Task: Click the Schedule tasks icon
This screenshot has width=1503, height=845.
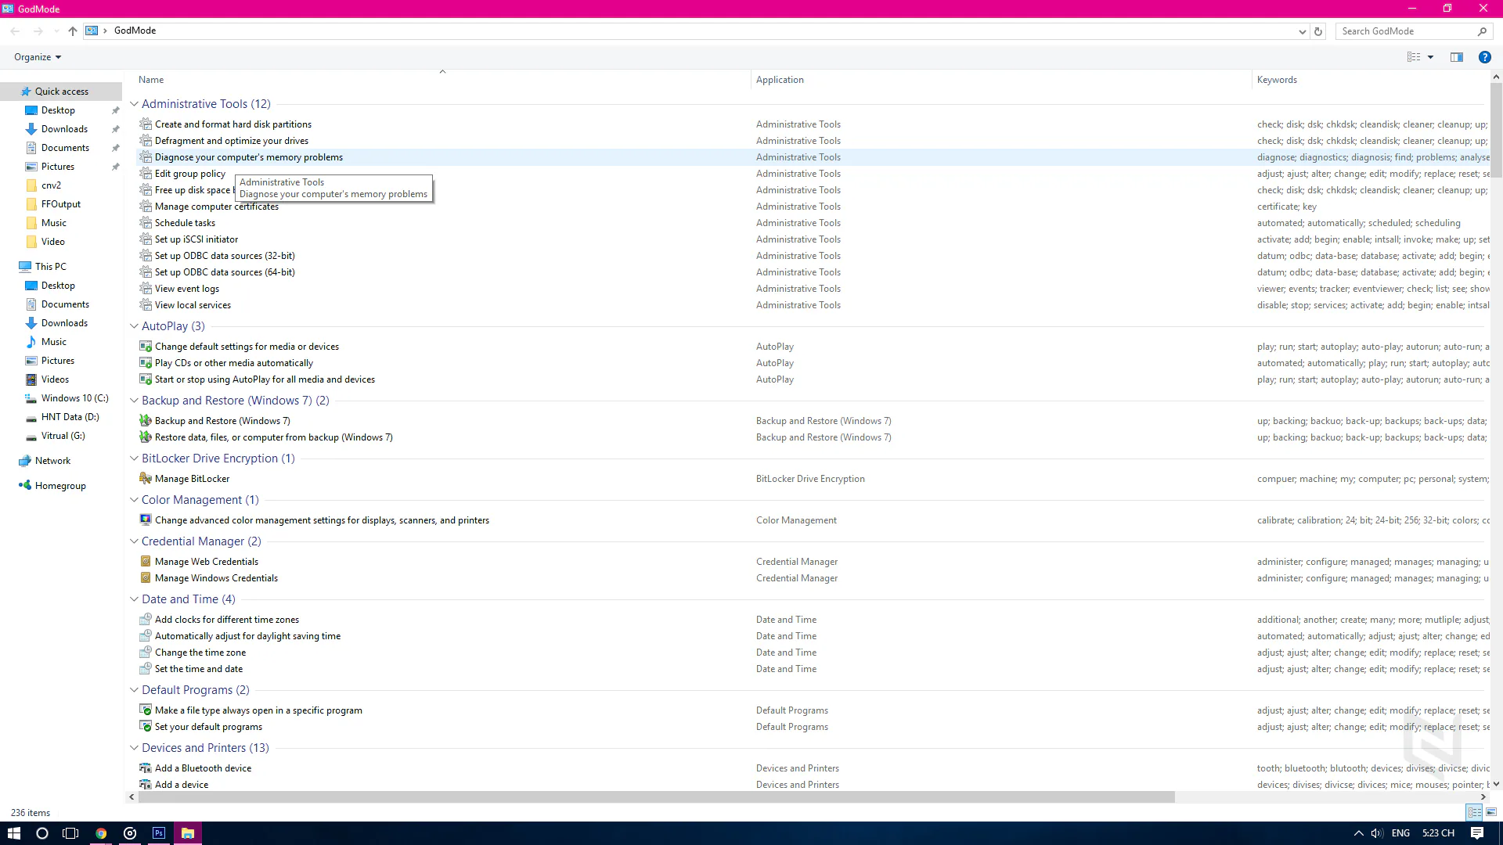Action: 146,223
